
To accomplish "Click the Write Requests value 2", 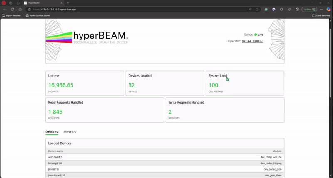I will click(170, 112).
